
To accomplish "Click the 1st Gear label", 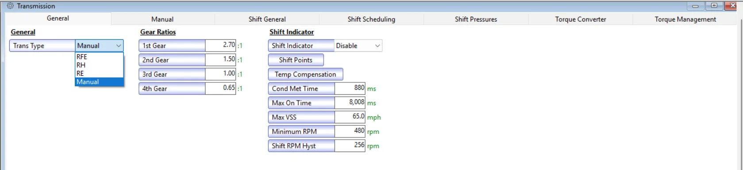I will (x=172, y=46).
